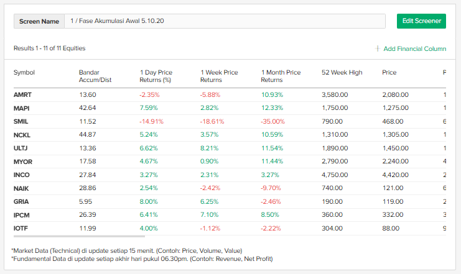Open the MYOR stock symbol
Screen dimensions: 461x274
[x=22, y=162]
